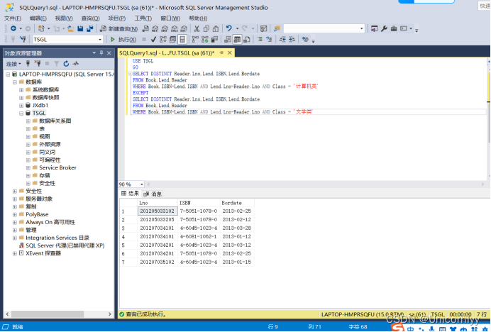Click the open file icon in toolbar

pyautogui.click(x=71, y=28)
